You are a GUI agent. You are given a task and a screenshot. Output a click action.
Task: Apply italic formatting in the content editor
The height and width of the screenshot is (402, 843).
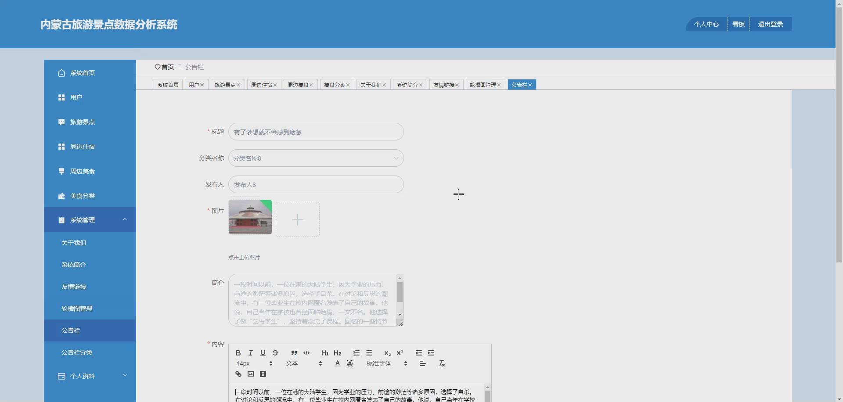tap(250, 353)
